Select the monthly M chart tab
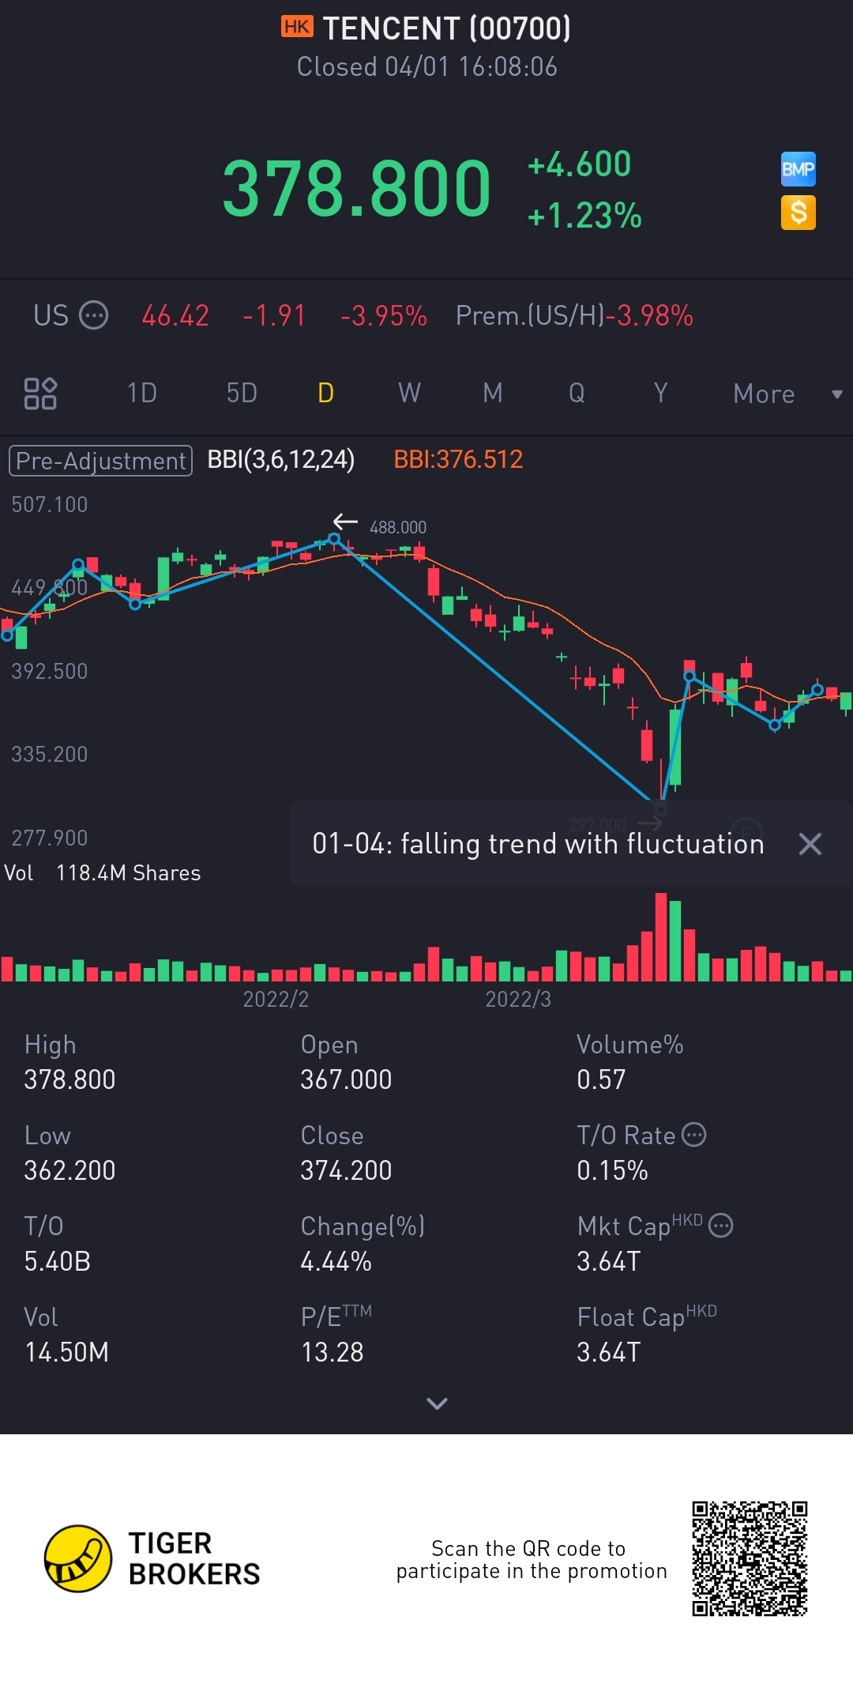 point(493,394)
